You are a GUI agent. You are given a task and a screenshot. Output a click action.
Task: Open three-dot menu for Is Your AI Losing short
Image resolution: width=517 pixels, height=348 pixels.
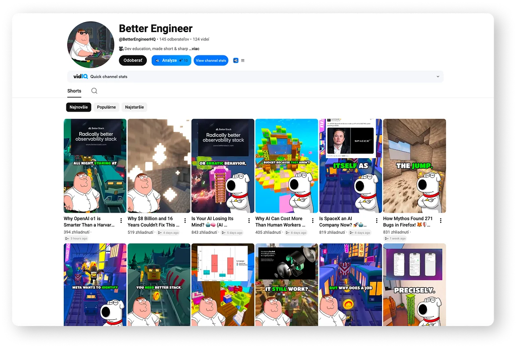tap(249, 221)
